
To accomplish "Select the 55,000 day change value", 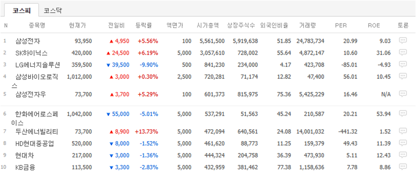I will point(121,114).
